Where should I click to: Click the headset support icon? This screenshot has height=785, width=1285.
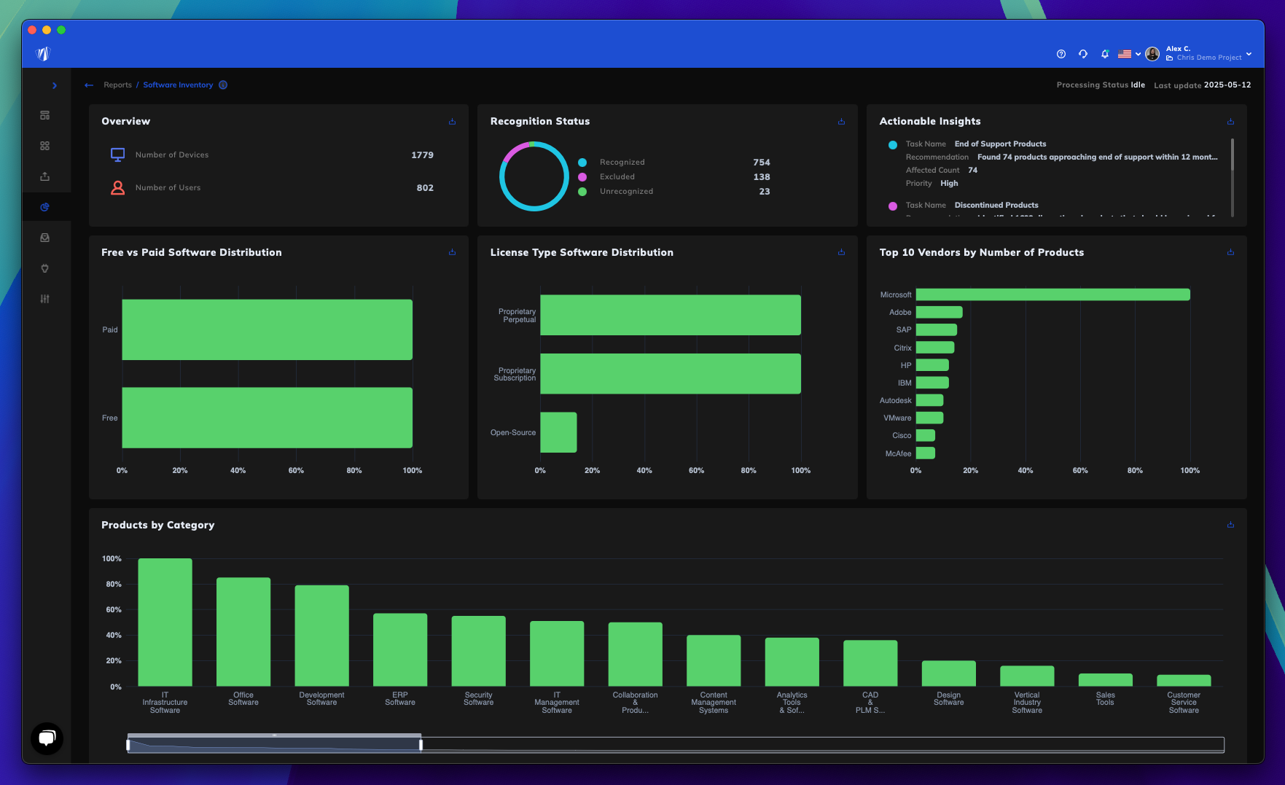click(1083, 53)
